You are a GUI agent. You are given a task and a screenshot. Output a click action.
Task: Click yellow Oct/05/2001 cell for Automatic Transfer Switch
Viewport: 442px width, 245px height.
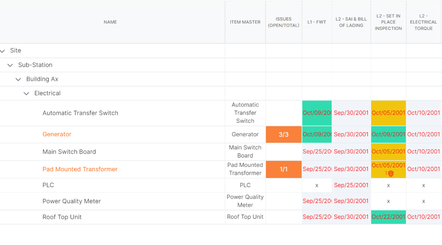coord(388,113)
